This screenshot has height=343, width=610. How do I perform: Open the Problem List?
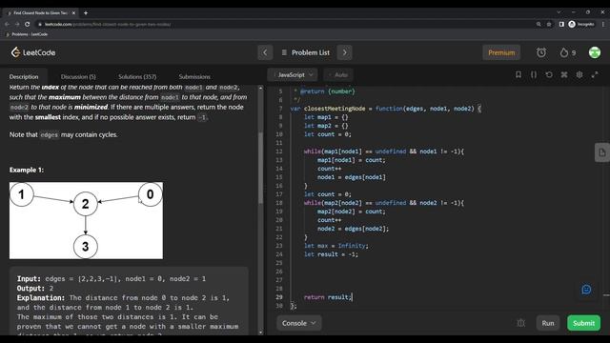[x=305, y=52]
